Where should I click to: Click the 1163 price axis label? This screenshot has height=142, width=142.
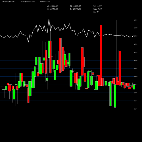click(136, 36)
